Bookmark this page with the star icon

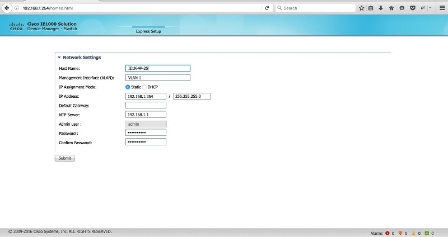361,8
